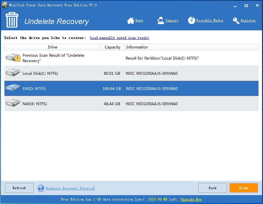Click the MiniTool app icon in title bar

click(4, 5)
